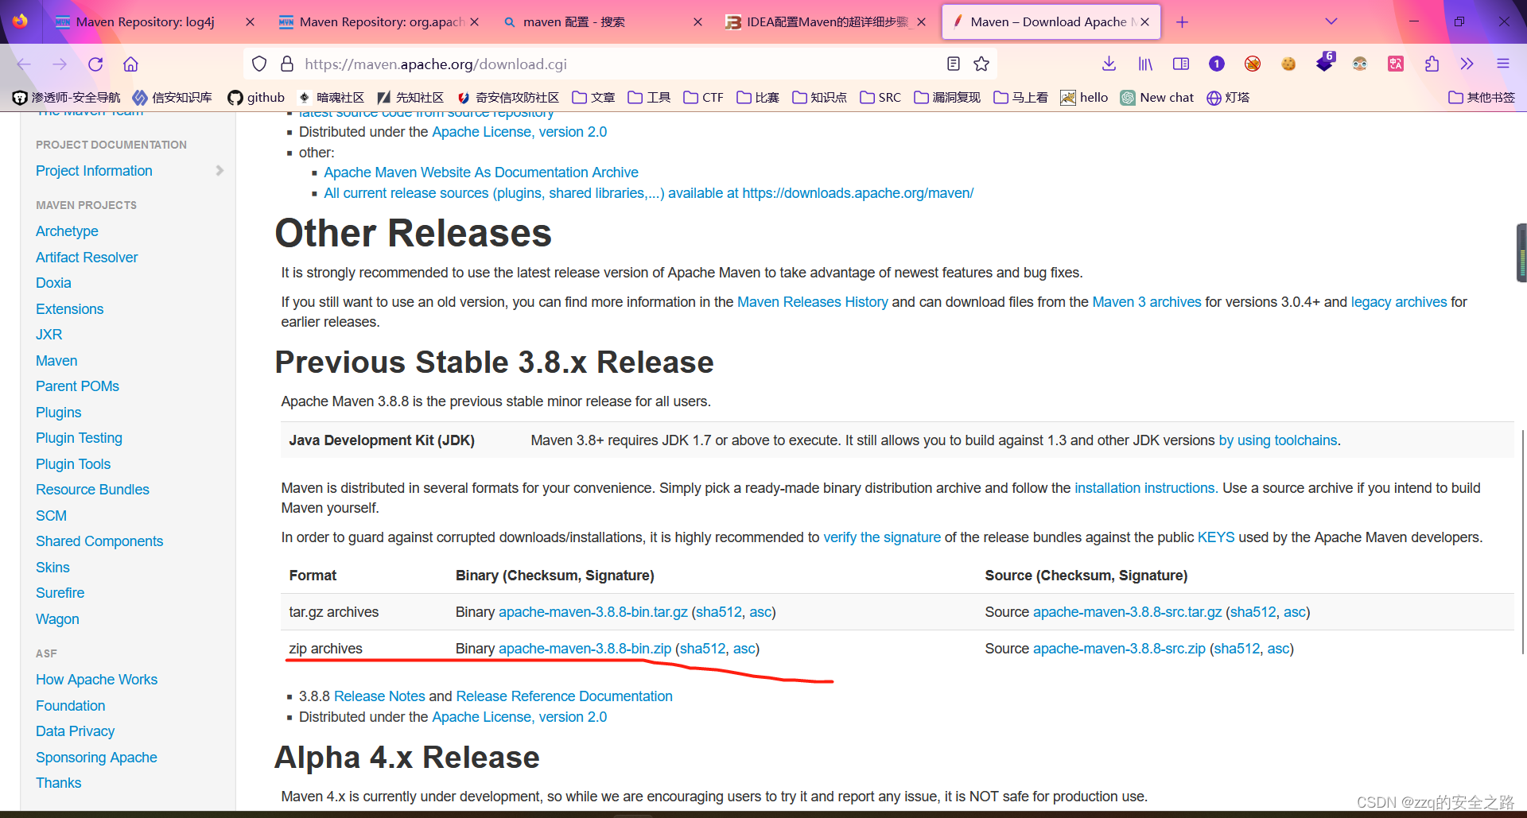The height and width of the screenshot is (818, 1527).
Task: Open the library bookshelf icon
Action: (1145, 64)
